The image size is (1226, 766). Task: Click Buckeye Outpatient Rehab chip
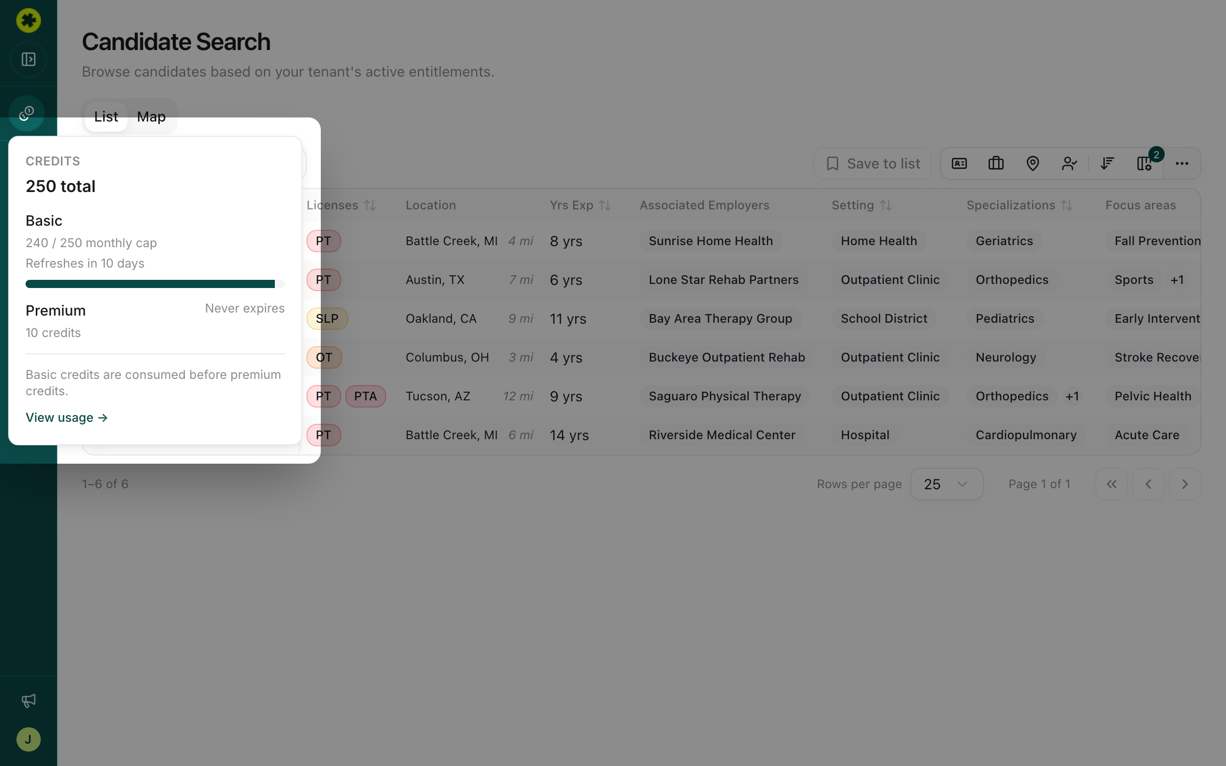tap(727, 357)
